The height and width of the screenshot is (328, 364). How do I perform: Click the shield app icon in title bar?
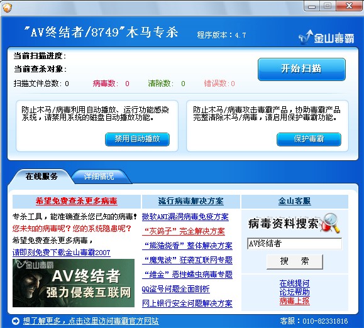[x=7, y=8]
